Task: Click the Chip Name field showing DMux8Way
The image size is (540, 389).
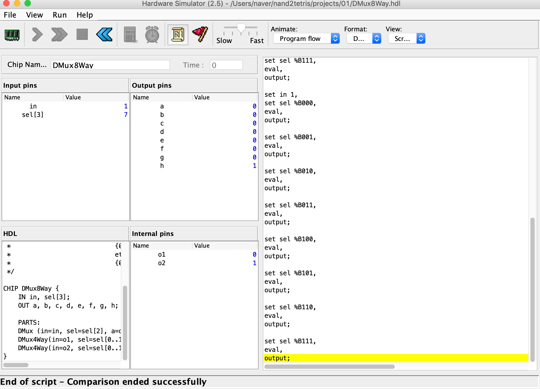Action: pyautogui.click(x=110, y=65)
